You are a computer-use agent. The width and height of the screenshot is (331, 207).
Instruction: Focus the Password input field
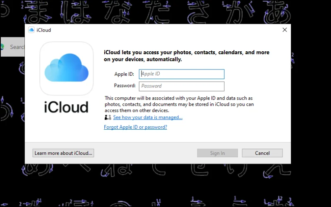[x=182, y=86]
